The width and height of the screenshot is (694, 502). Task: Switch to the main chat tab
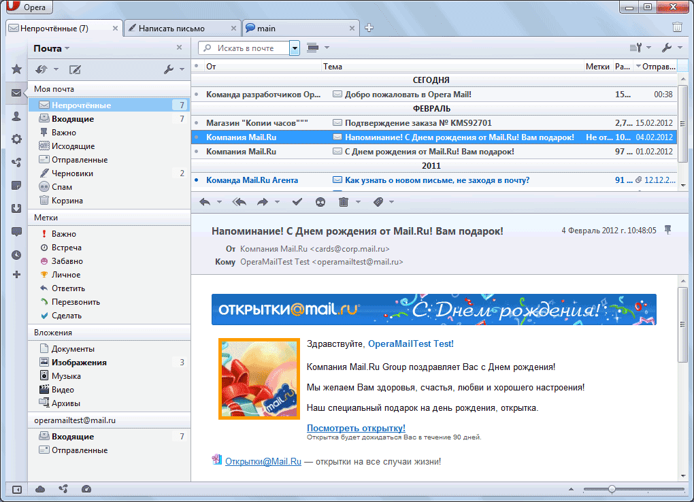pyautogui.click(x=300, y=29)
